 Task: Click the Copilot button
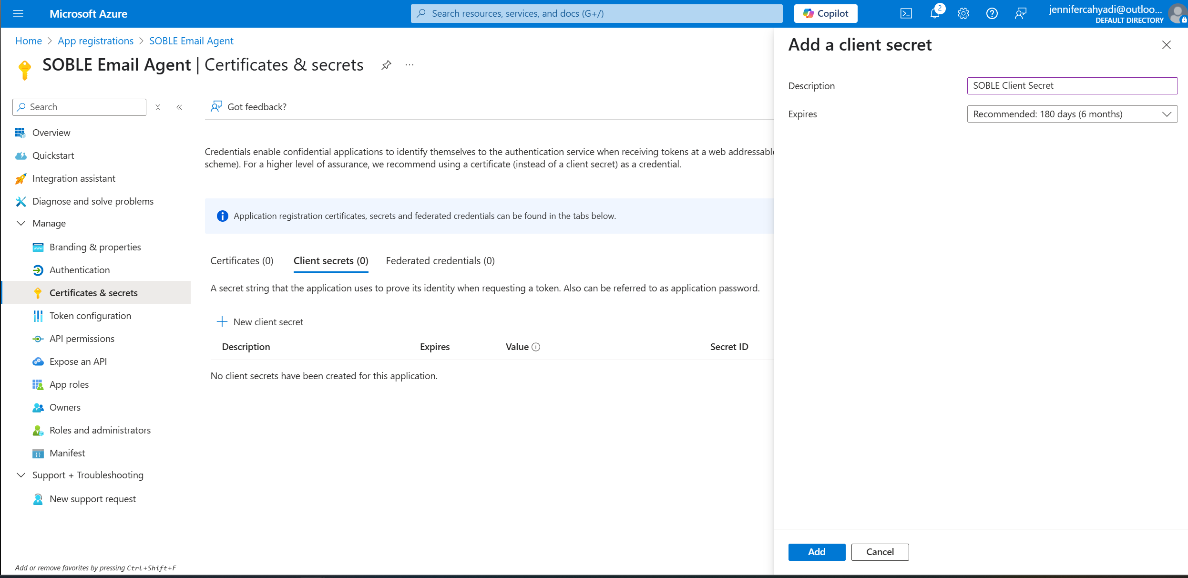(x=825, y=14)
